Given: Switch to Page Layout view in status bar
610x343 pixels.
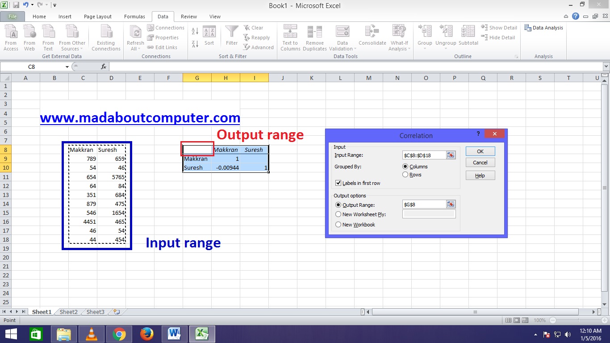Looking at the screenshot, I should point(517,320).
